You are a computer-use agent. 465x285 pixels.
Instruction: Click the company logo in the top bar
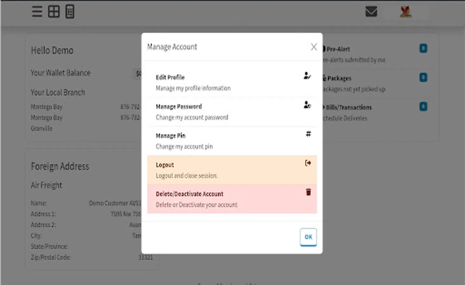point(406,12)
